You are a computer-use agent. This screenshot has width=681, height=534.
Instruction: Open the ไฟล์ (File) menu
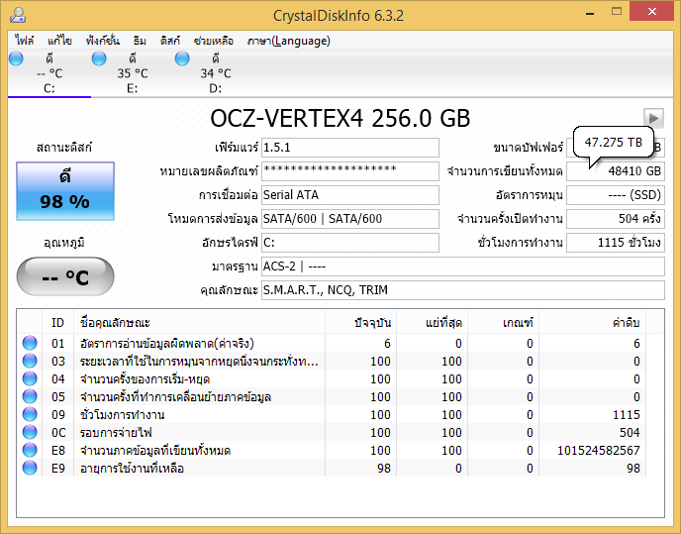coord(25,41)
